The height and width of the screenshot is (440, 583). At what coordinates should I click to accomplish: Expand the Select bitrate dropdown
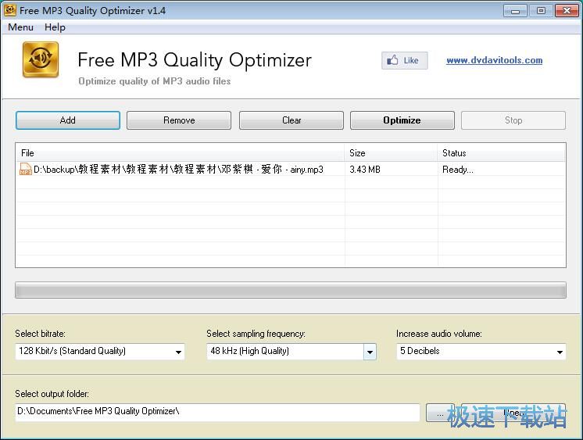click(179, 352)
